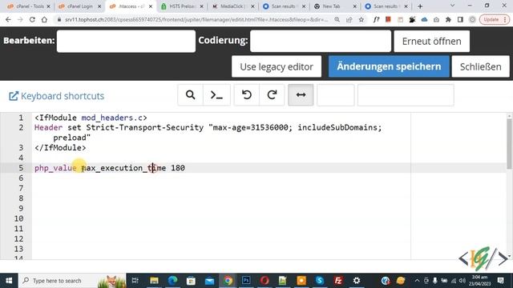The image size is (513, 288).
Task: Open the Codierung selection field
Action: 321,41
